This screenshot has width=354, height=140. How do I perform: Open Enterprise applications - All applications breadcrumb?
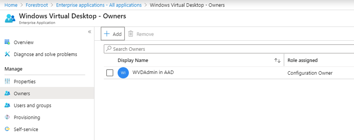pyautogui.click(x=99, y=5)
